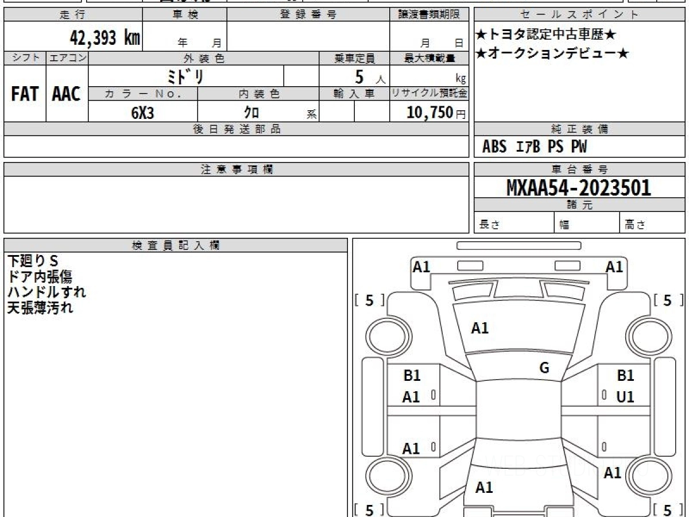The image size is (689, 517).
Task: Click the 最大積載量 header
Action: pyautogui.click(x=429, y=58)
